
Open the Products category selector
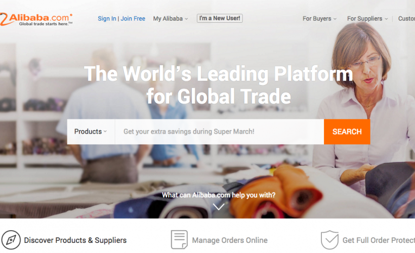[91, 132]
